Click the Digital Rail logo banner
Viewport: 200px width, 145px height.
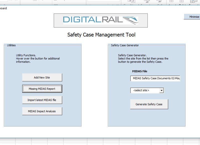[x=101, y=20]
